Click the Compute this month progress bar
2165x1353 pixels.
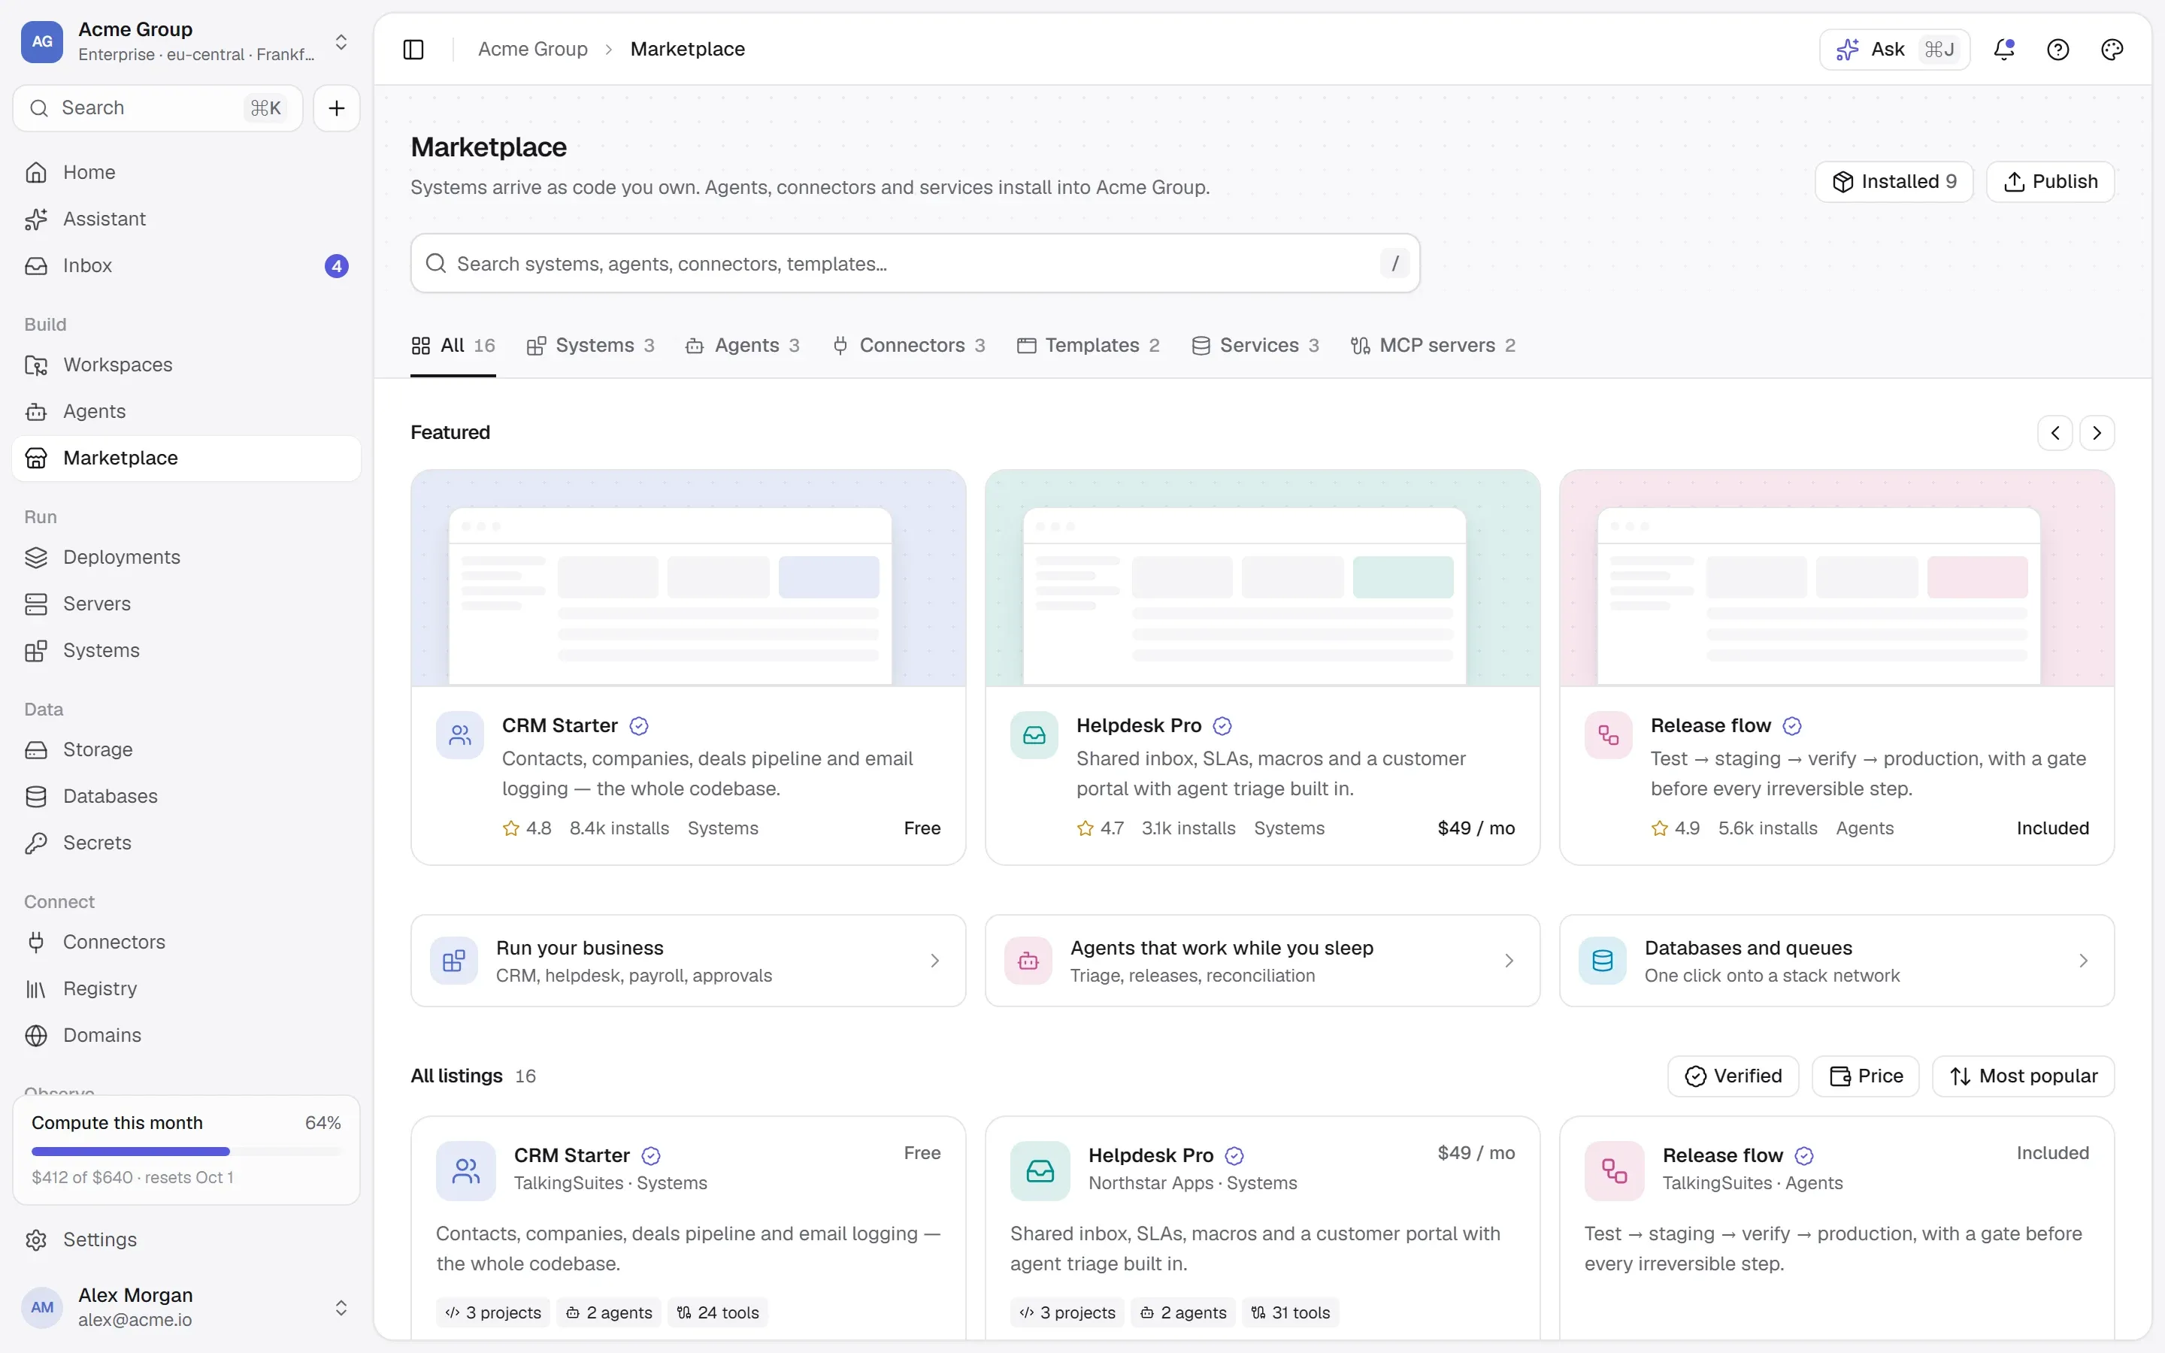pos(186,1152)
